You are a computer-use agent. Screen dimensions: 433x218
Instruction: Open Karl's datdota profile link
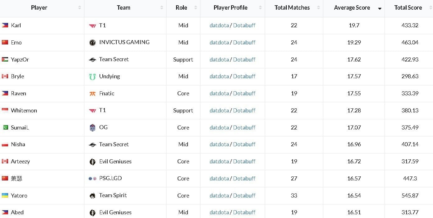[219, 25]
